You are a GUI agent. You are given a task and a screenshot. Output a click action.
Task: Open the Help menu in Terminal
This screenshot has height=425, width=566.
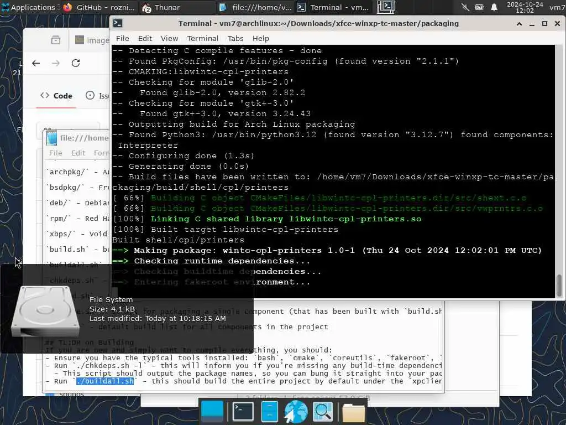261,38
